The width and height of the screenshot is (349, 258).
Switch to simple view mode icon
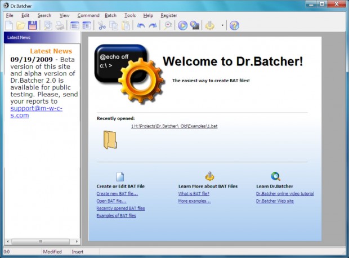pyautogui.click(x=74, y=25)
